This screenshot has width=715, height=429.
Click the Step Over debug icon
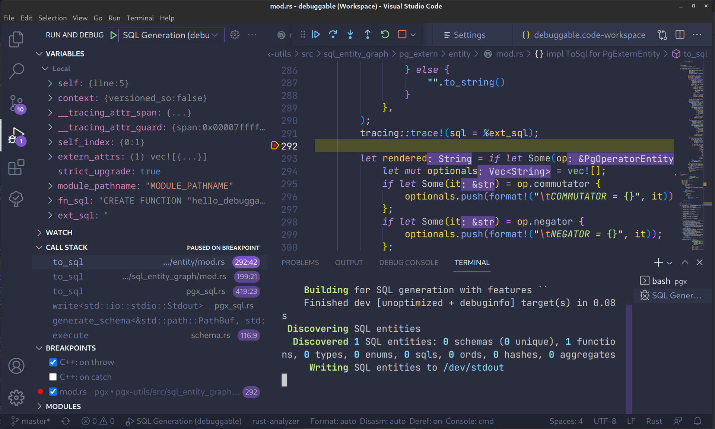pos(333,34)
